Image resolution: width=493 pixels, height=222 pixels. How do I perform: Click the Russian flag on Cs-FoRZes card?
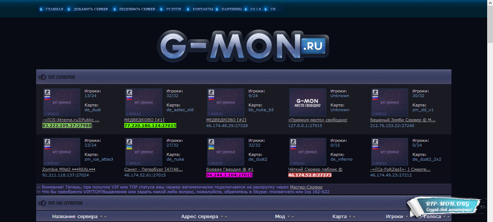coord(375,147)
